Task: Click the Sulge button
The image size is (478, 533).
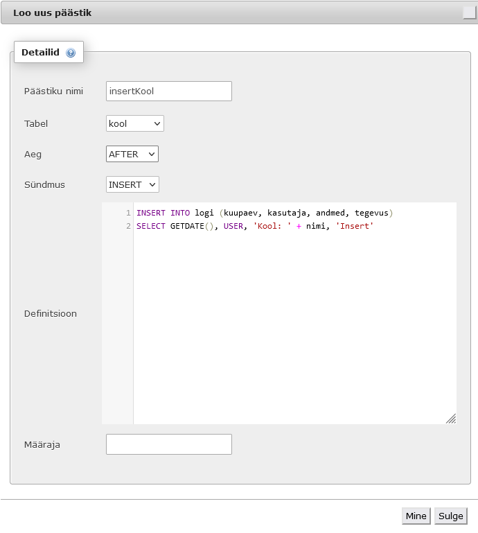Action: point(451,516)
